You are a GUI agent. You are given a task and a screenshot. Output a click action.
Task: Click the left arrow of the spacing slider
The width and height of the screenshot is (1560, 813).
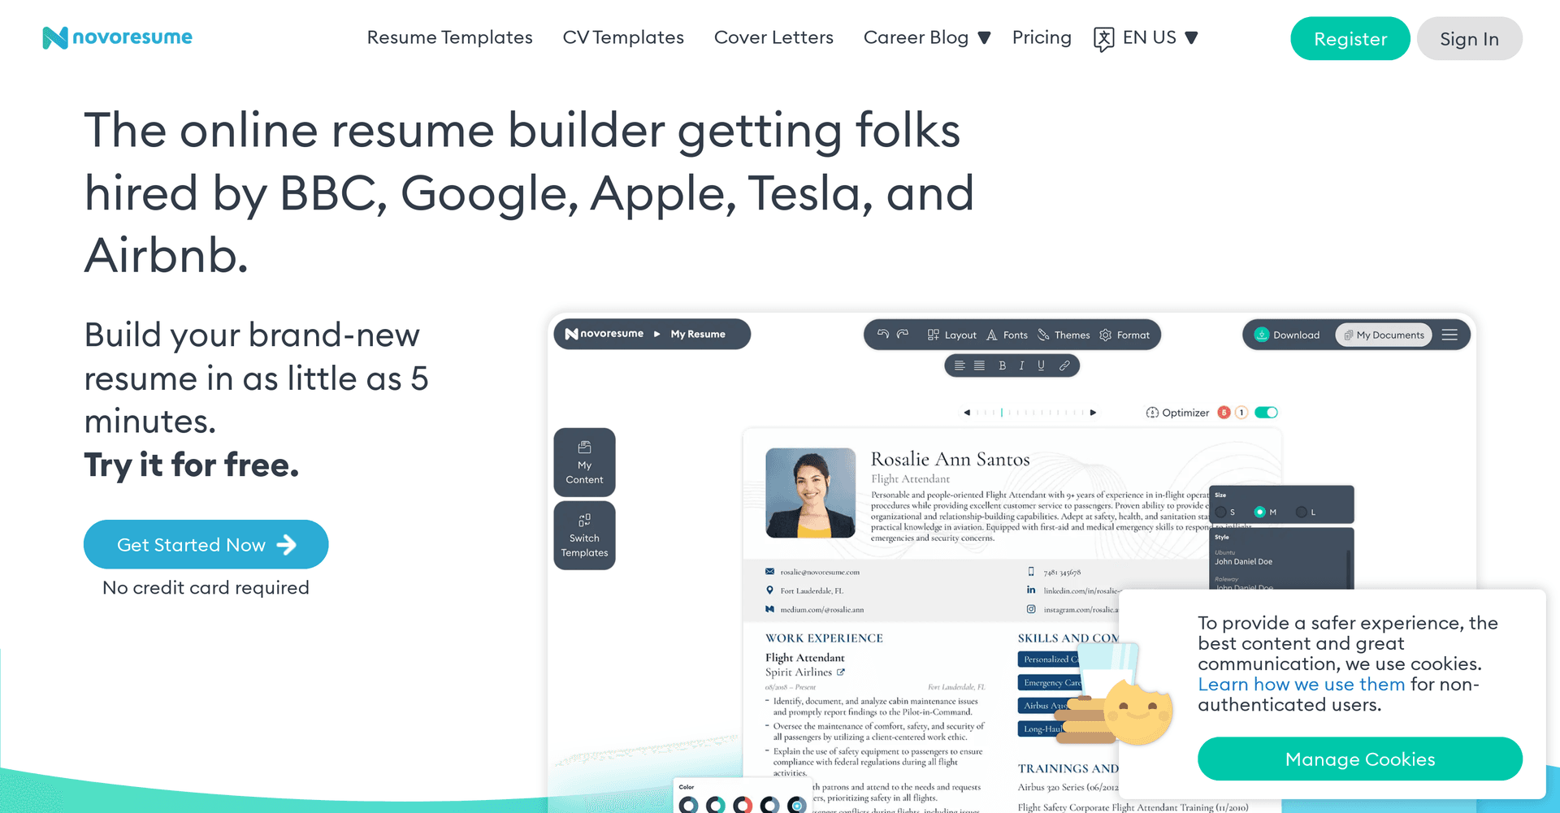pyautogui.click(x=967, y=413)
